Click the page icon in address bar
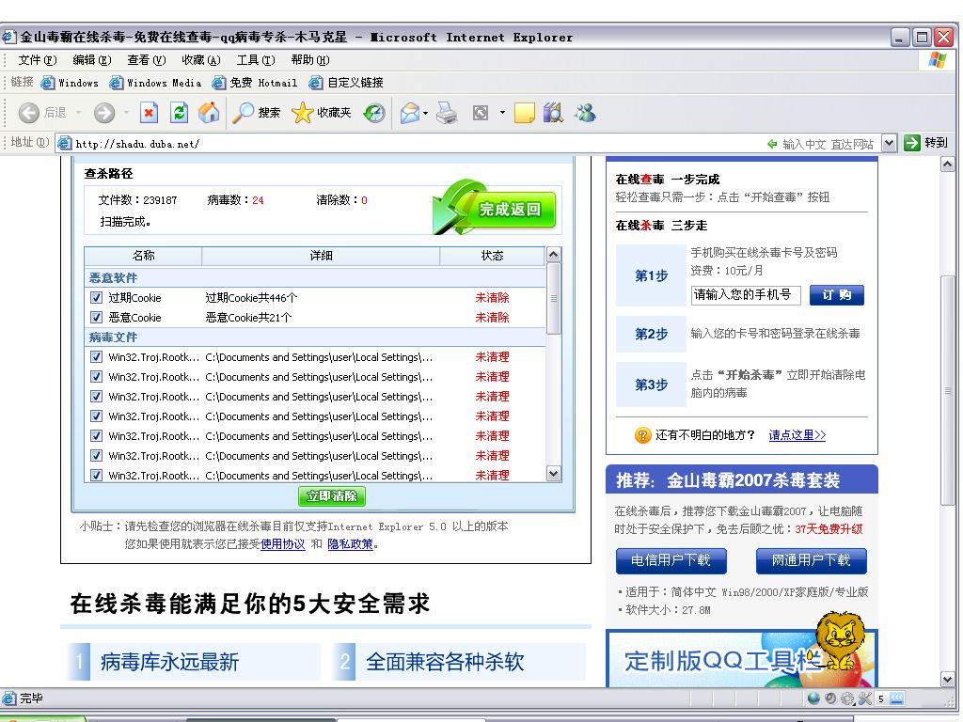This screenshot has width=963, height=722. tap(64, 144)
